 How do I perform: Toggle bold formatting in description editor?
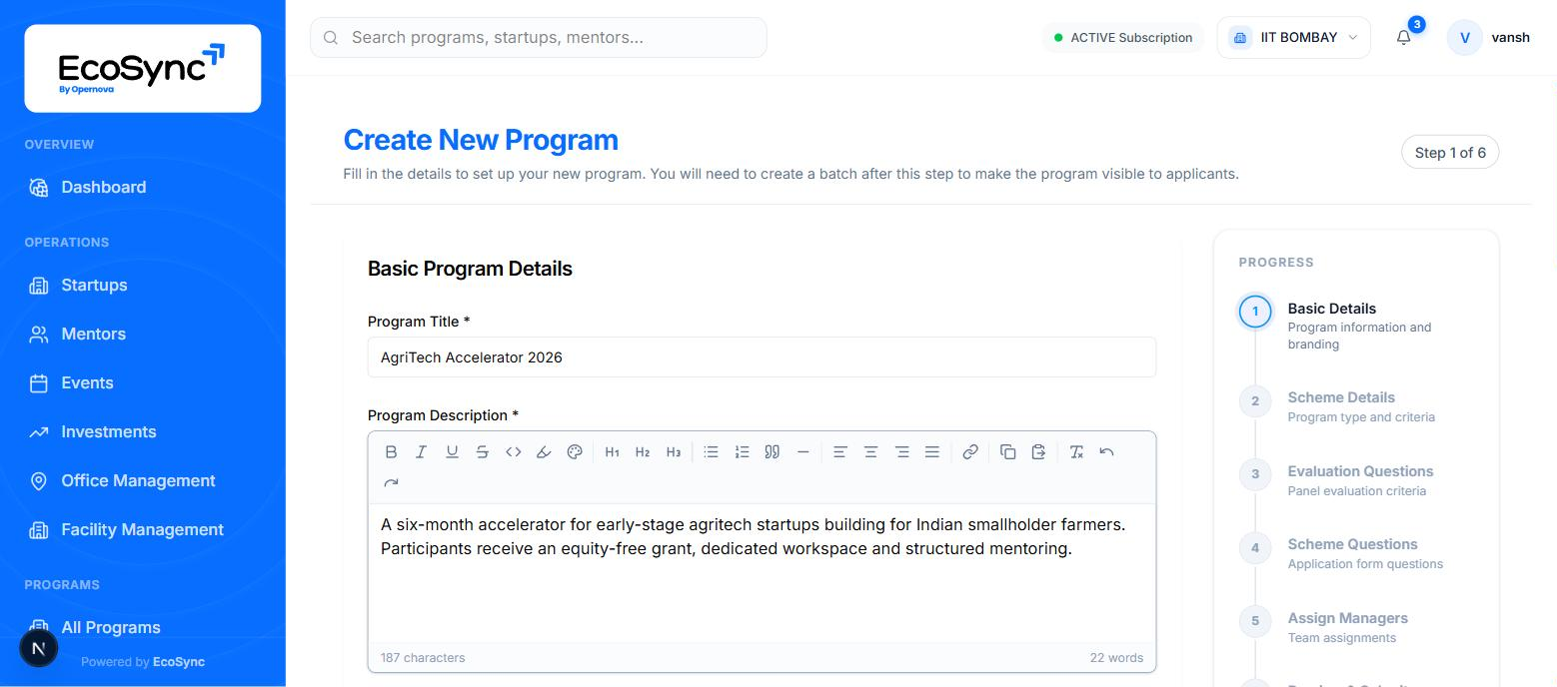(391, 452)
